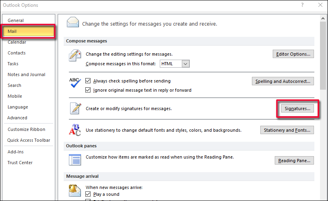Close the Outlook Options dialog
Image resolution: width=328 pixels, height=201 pixels.
click(x=320, y=5)
